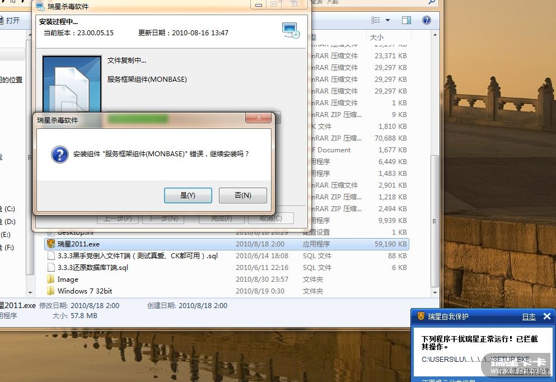Viewport: 556px width, 382px height.
Task: Close the 瑞星杀毒软件 error dialog
Action: [259, 118]
